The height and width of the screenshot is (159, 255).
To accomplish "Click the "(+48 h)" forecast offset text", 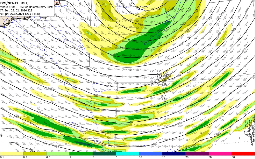I will point(35,14).
